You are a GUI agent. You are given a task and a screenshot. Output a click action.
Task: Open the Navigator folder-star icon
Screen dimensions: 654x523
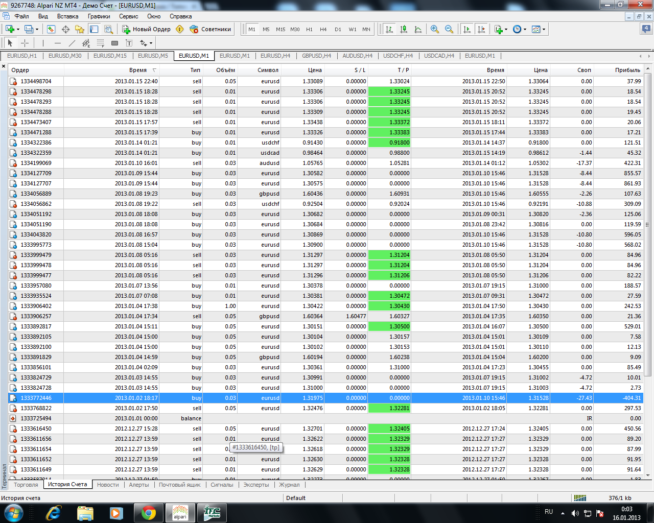pos(79,29)
